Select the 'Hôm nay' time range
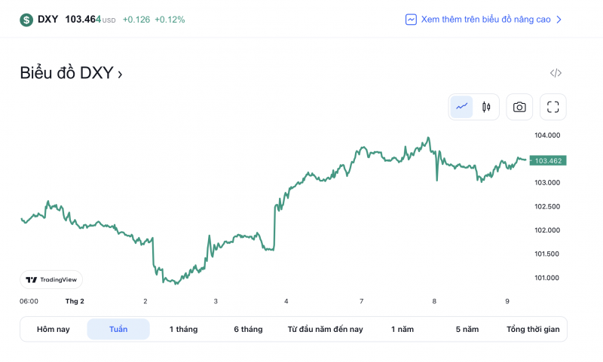603x362 pixels. point(53,329)
